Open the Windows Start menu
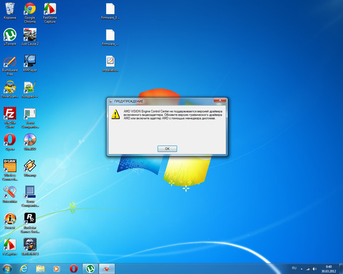The width and height of the screenshot is (343, 274). [x=7, y=269]
